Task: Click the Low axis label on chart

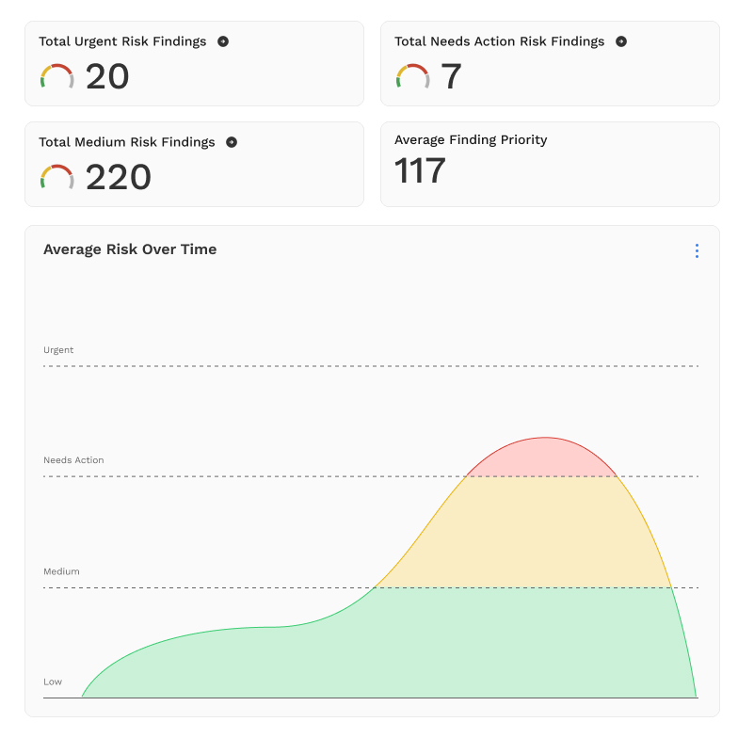Action: pos(53,682)
